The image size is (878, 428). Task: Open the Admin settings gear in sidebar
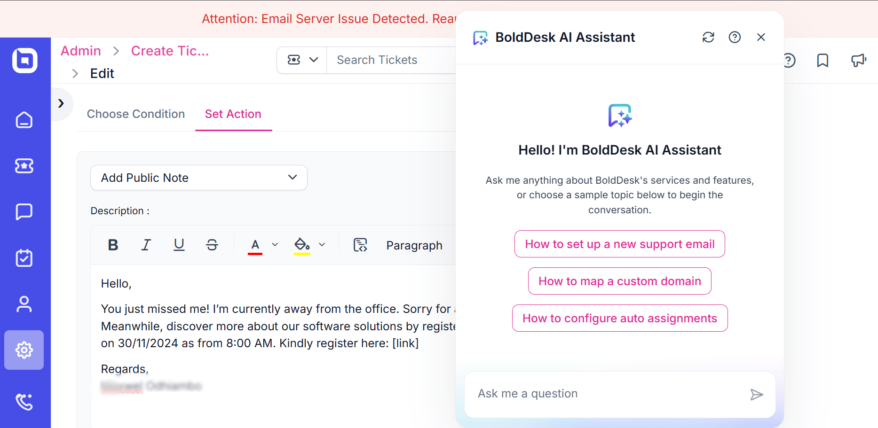(24, 350)
